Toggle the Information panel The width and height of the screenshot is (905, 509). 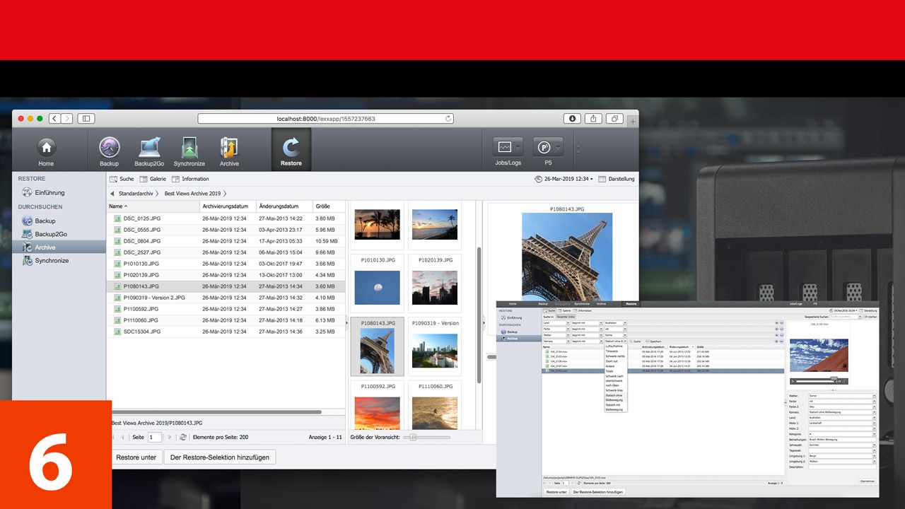pos(190,179)
